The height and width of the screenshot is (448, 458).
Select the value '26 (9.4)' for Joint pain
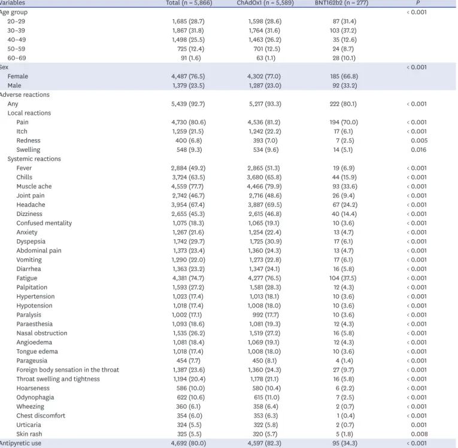click(x=344, y=196)
